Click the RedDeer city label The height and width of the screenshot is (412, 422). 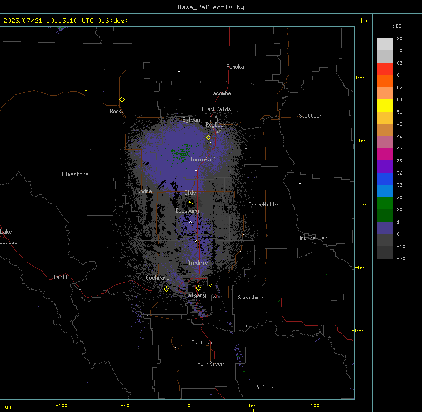click(x=216, y=125)
